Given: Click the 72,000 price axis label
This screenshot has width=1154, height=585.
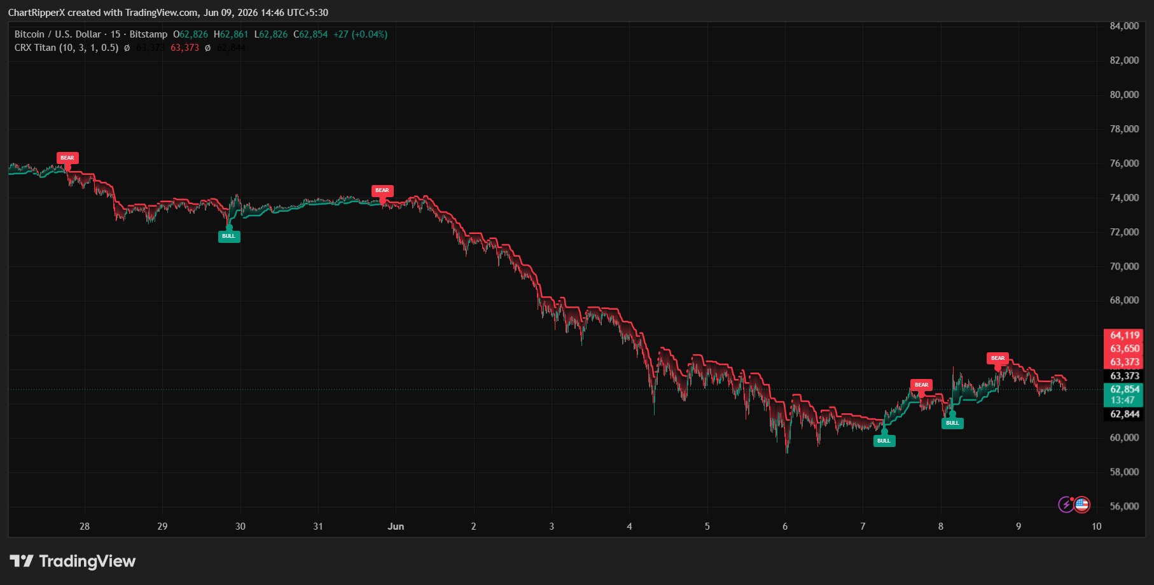Looking at the screenshot, I should pos(1124,232).
